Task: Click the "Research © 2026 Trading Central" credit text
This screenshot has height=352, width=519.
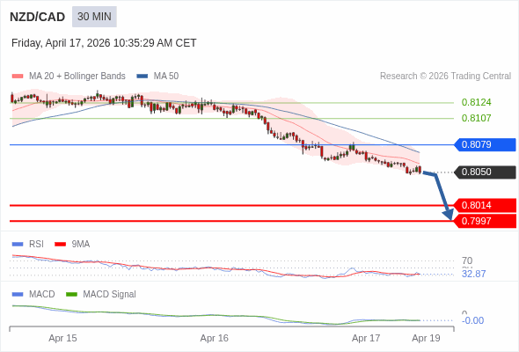Action: (x=445, y=77)
